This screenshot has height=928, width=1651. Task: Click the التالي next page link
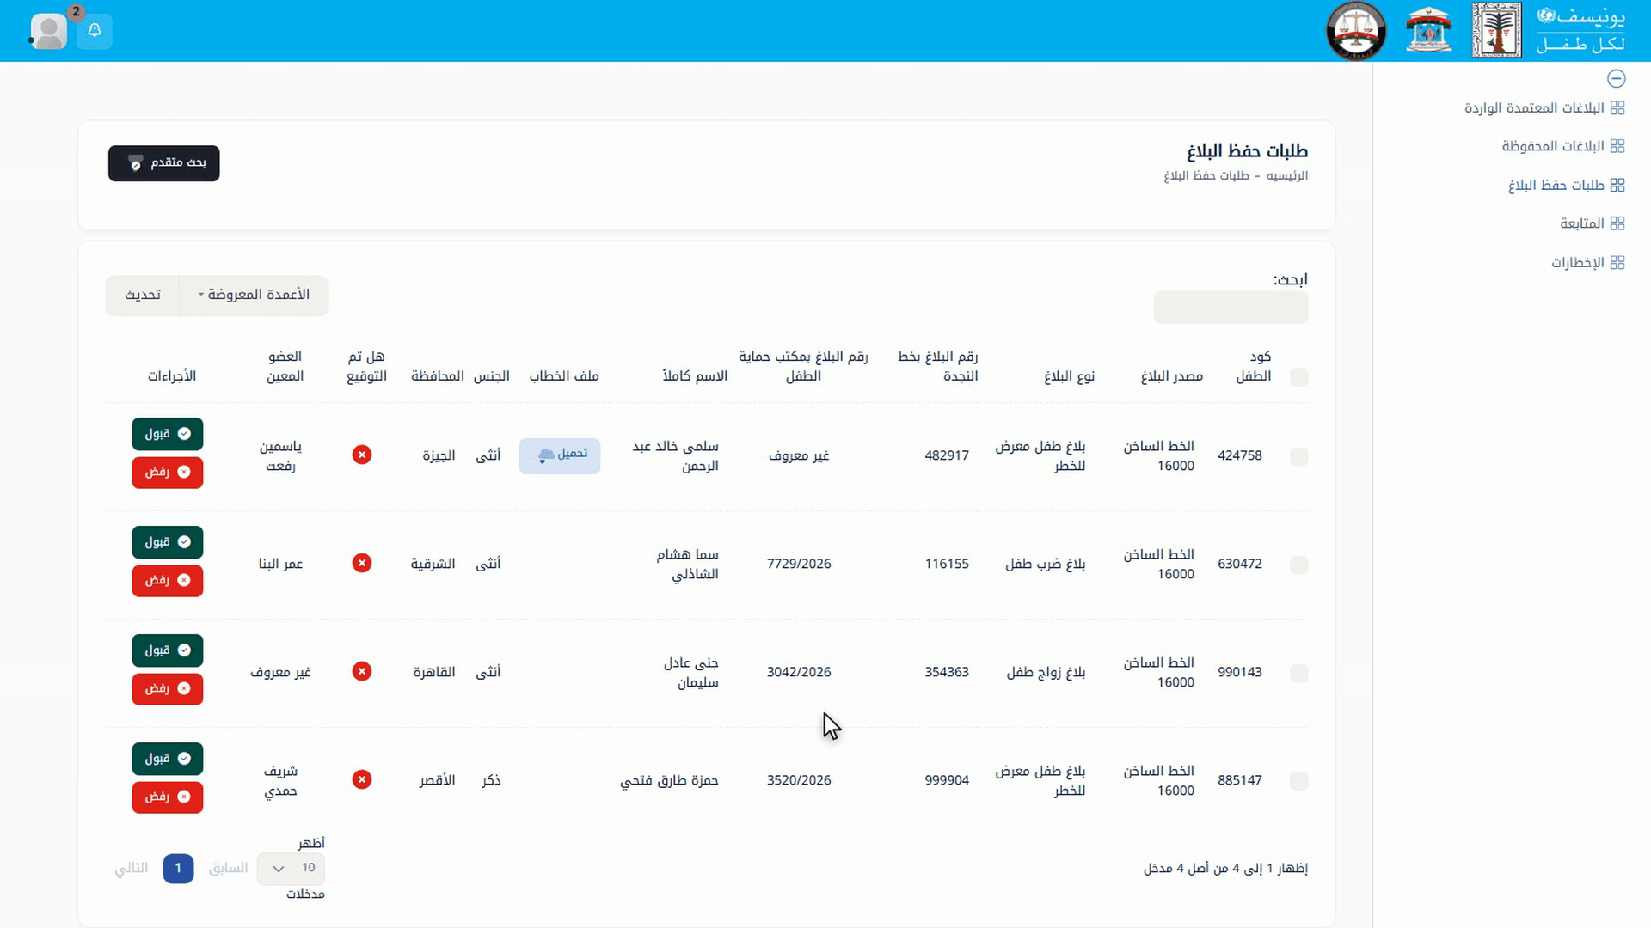click(132, 869)
